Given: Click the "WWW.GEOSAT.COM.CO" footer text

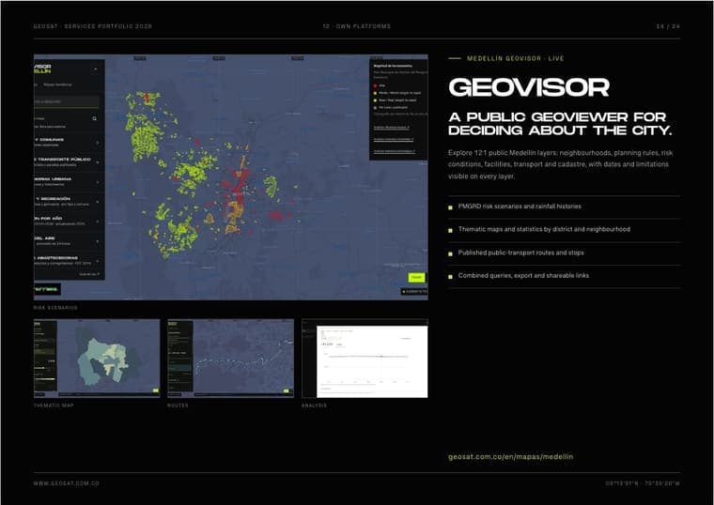Looking at the screenshot, I should (66, 483).
